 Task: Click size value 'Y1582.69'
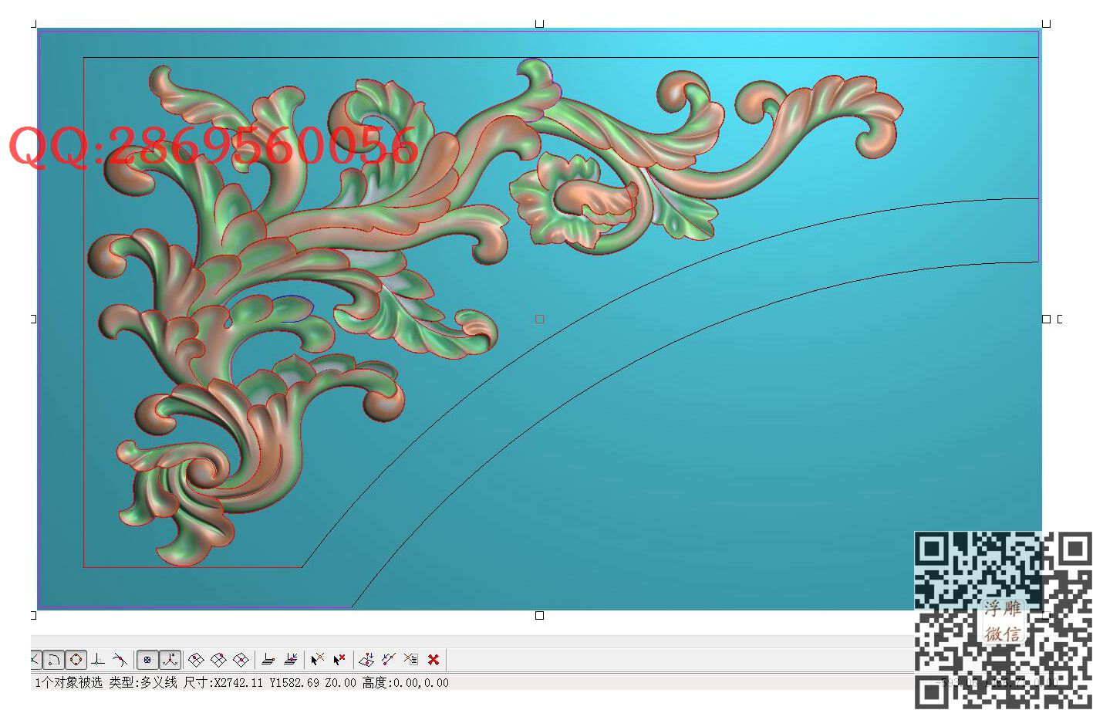[x=294, y=683]
